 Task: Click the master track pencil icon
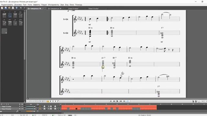click(17, 111)
